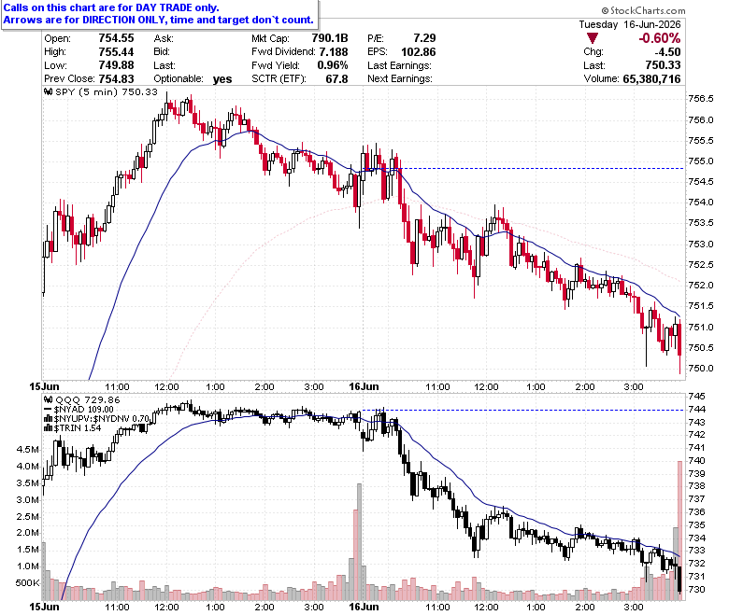Click the final tall red volume bar
Viewport: 729px width, 615px height.
679,530
